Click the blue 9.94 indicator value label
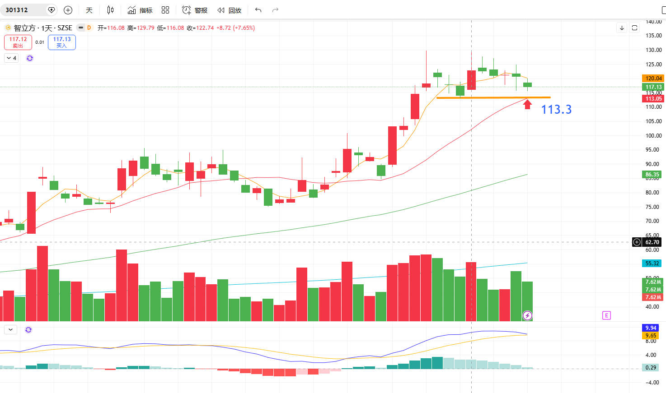The width and height of the screenshot is (666, 393). click(651, 328)
